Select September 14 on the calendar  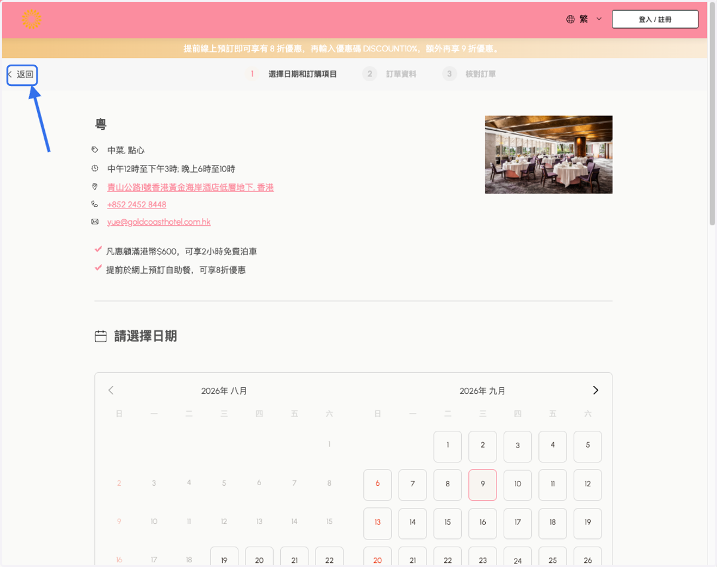412,523
